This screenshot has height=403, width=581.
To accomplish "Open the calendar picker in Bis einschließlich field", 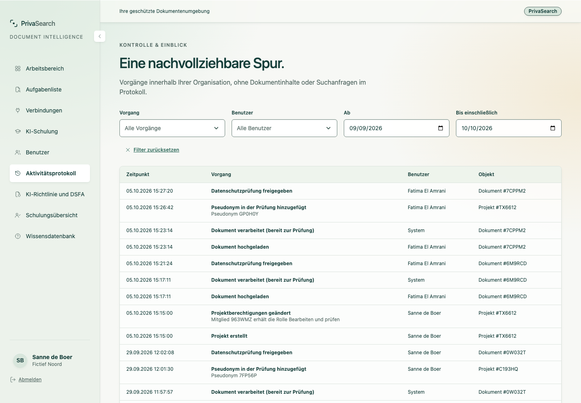I will 553,128.
